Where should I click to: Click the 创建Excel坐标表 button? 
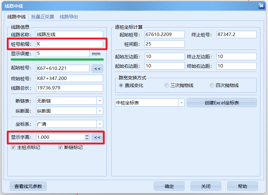(x=221, y=103)
